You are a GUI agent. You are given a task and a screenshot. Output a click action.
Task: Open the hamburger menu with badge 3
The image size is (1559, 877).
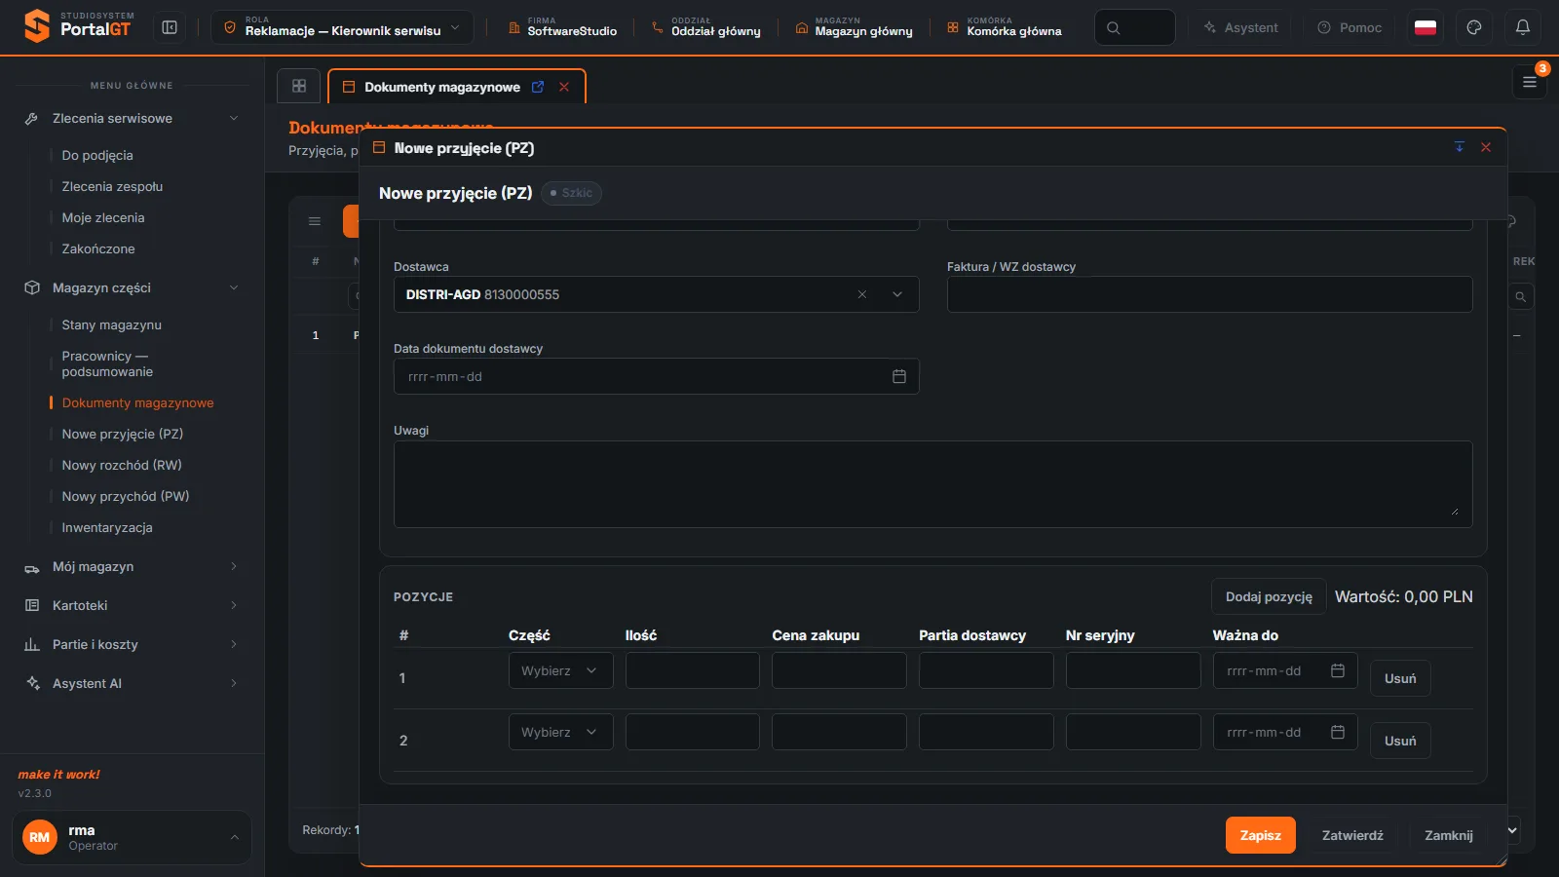(x=1530, y=82)
